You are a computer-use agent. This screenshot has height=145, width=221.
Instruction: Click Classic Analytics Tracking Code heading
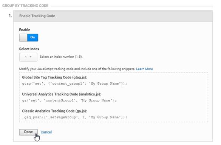(54, 111)
